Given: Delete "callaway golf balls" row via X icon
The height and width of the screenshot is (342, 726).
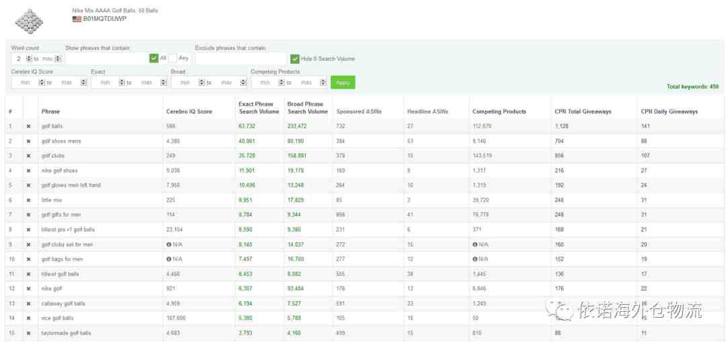Looking at the screenshot, I should coord(28,304).
